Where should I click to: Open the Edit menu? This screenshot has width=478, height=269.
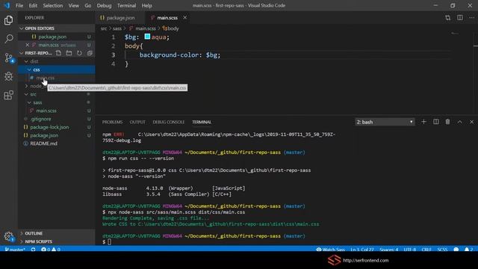pyautogui.click(x=33, y=5)
